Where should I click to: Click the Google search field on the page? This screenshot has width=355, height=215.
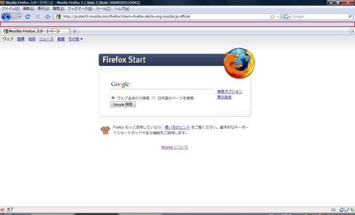[x=162, y=92]
